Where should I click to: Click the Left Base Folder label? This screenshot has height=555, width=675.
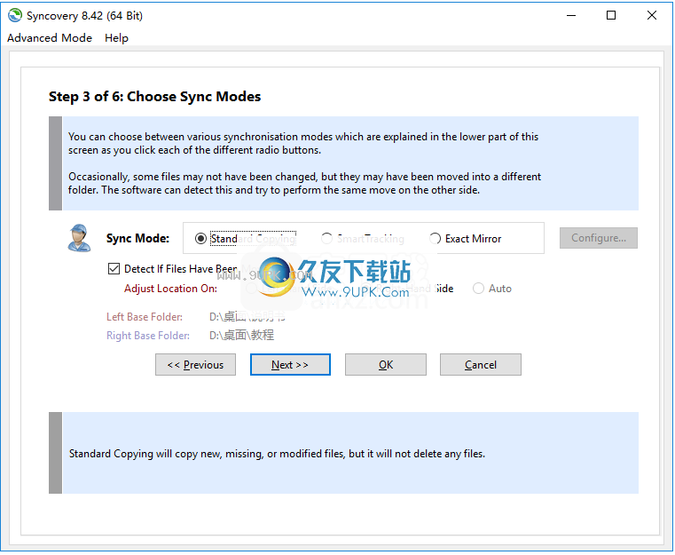(145, 317)
